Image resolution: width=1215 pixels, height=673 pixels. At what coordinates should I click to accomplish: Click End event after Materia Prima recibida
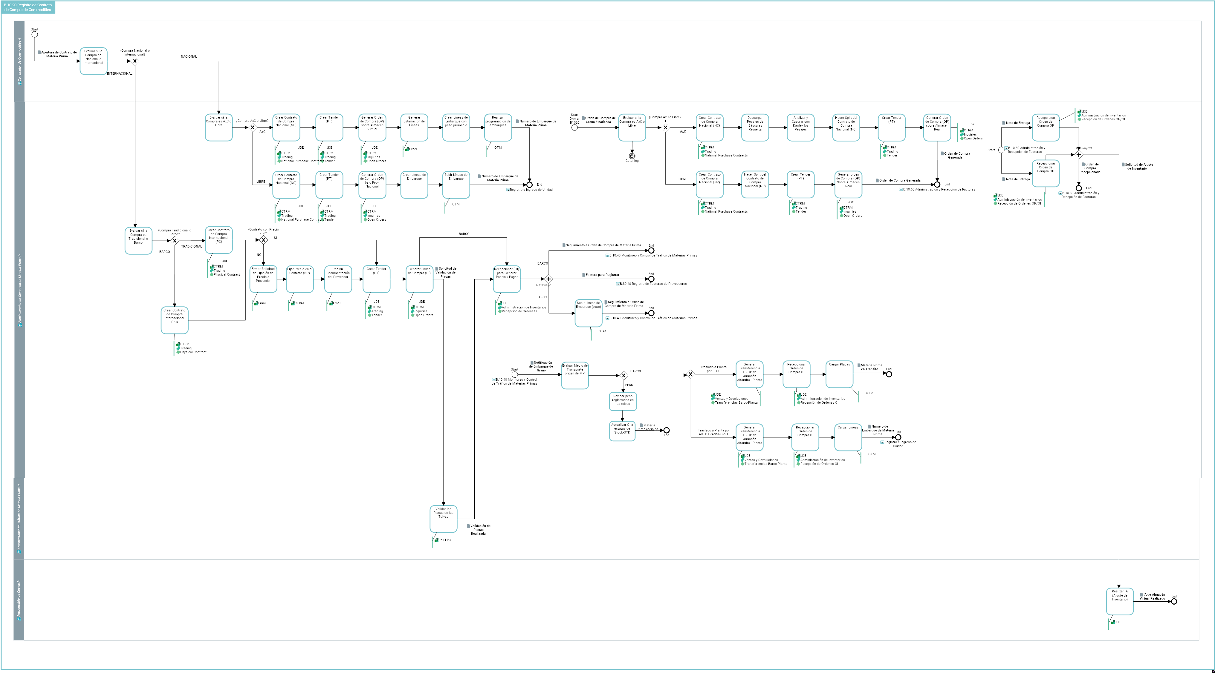click(x=667, y=430)
